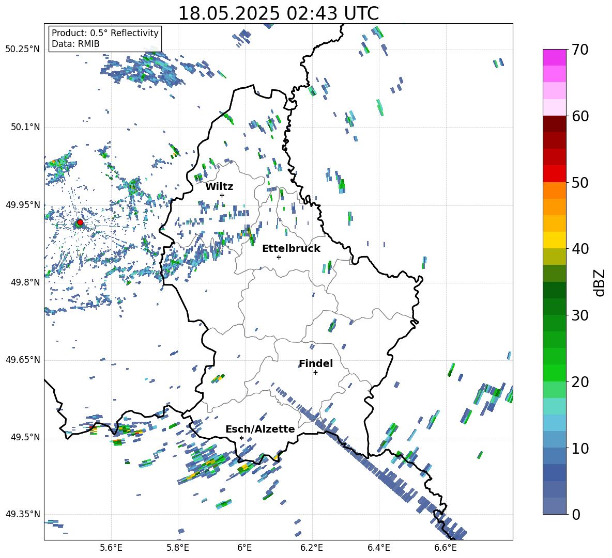Click the 6°E longitude label

(x=244, y=548)
